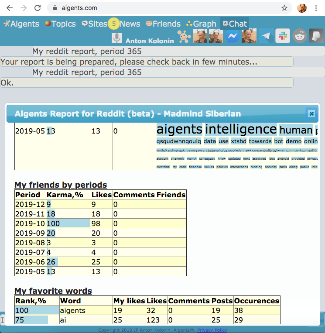This screenshot has width=325, height=333.
Task: Click the 2019-10 karma bar showing 100
Action: click(68, 223)
